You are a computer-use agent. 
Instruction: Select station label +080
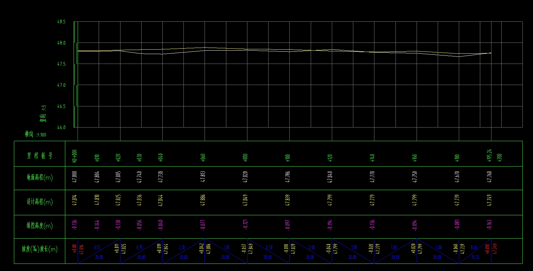coord(245,157)
